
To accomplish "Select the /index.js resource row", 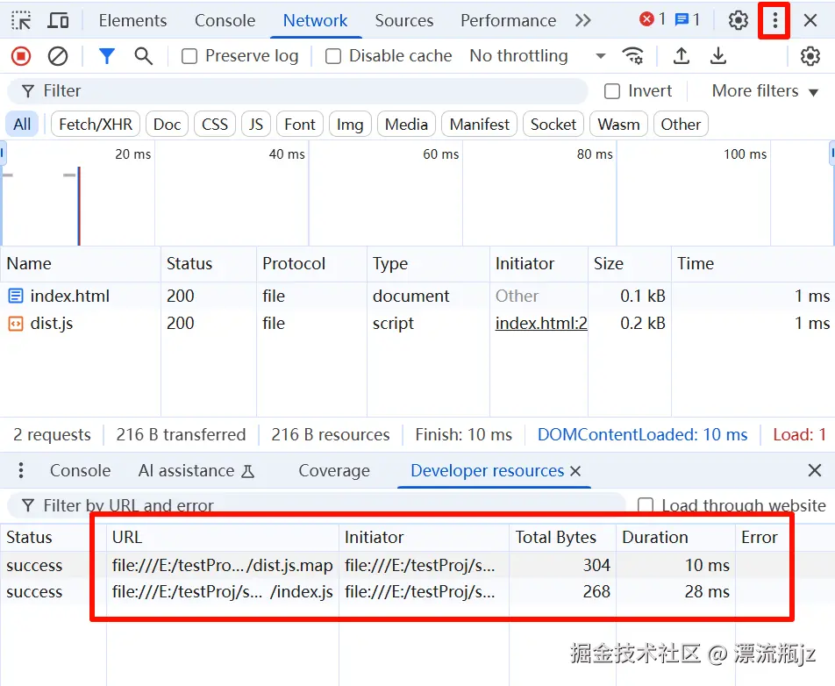I will [x=417, y=591].
